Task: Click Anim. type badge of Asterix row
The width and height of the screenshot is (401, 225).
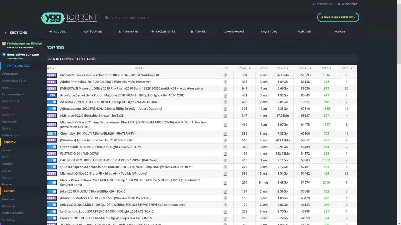Action: pos(52,95)
